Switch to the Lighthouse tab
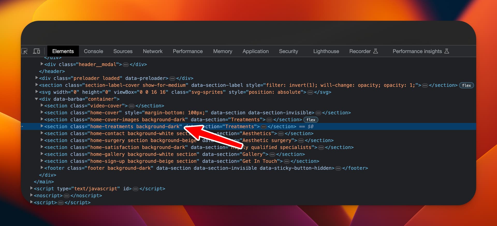Screen dimensions: 497x226 pyautogui.click(x=326, y=51)
